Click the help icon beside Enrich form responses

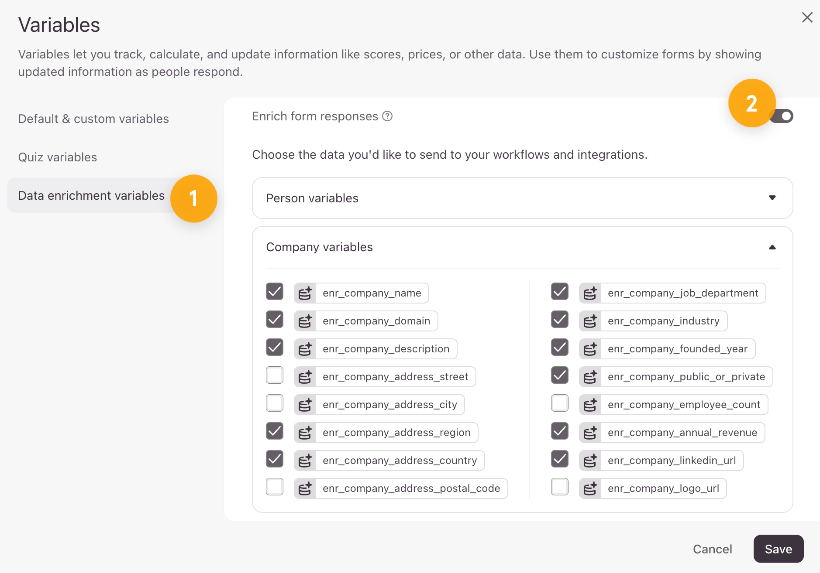click(387, 116)
